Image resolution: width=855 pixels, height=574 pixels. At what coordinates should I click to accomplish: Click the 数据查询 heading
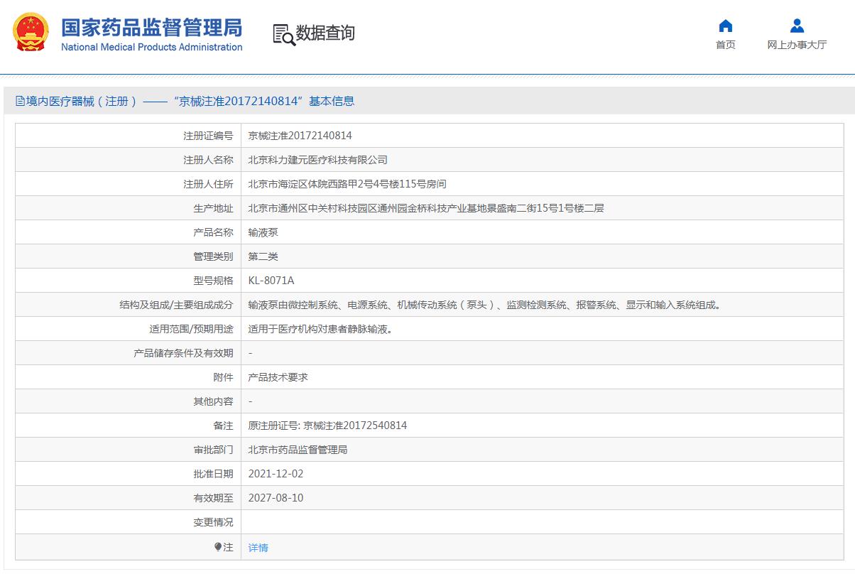pos(325,33)
